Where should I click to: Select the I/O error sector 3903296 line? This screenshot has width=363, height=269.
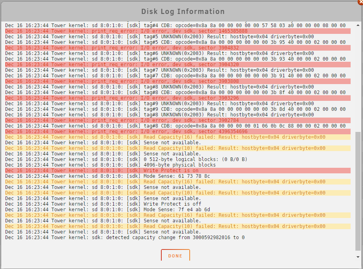pyautogui.click(x=178, y=98)
